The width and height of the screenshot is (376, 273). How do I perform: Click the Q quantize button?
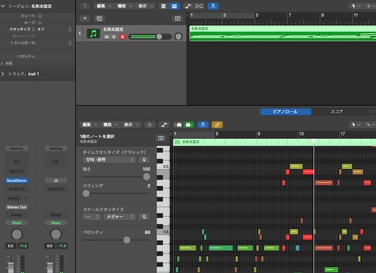click(144, 160)
